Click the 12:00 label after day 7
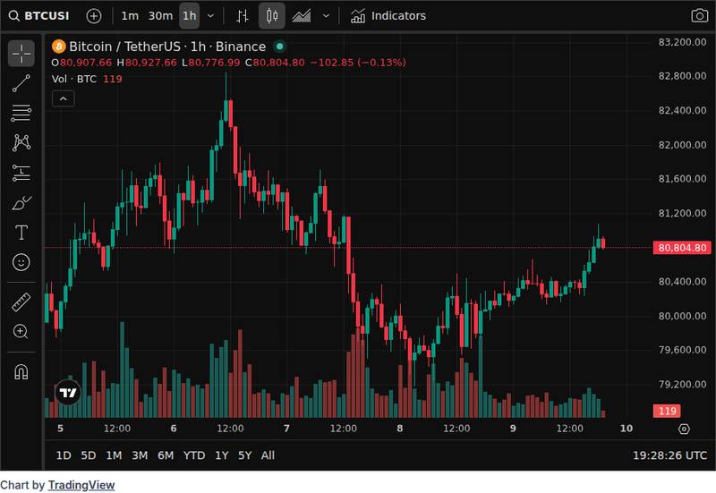Screen dimensions: 716x493 344,429
